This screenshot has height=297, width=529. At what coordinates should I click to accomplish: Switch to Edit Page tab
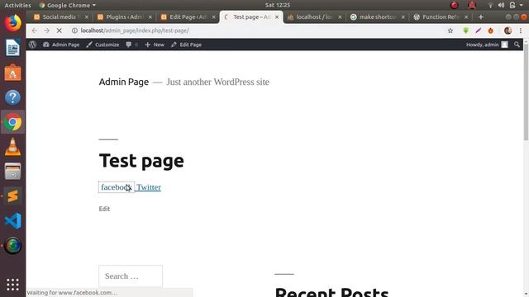pyautogui.click(x=188, y=16)
